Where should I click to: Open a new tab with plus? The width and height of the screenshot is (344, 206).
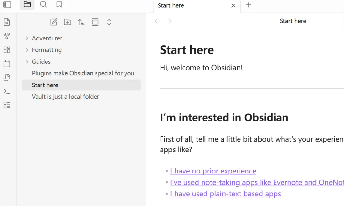248,5
